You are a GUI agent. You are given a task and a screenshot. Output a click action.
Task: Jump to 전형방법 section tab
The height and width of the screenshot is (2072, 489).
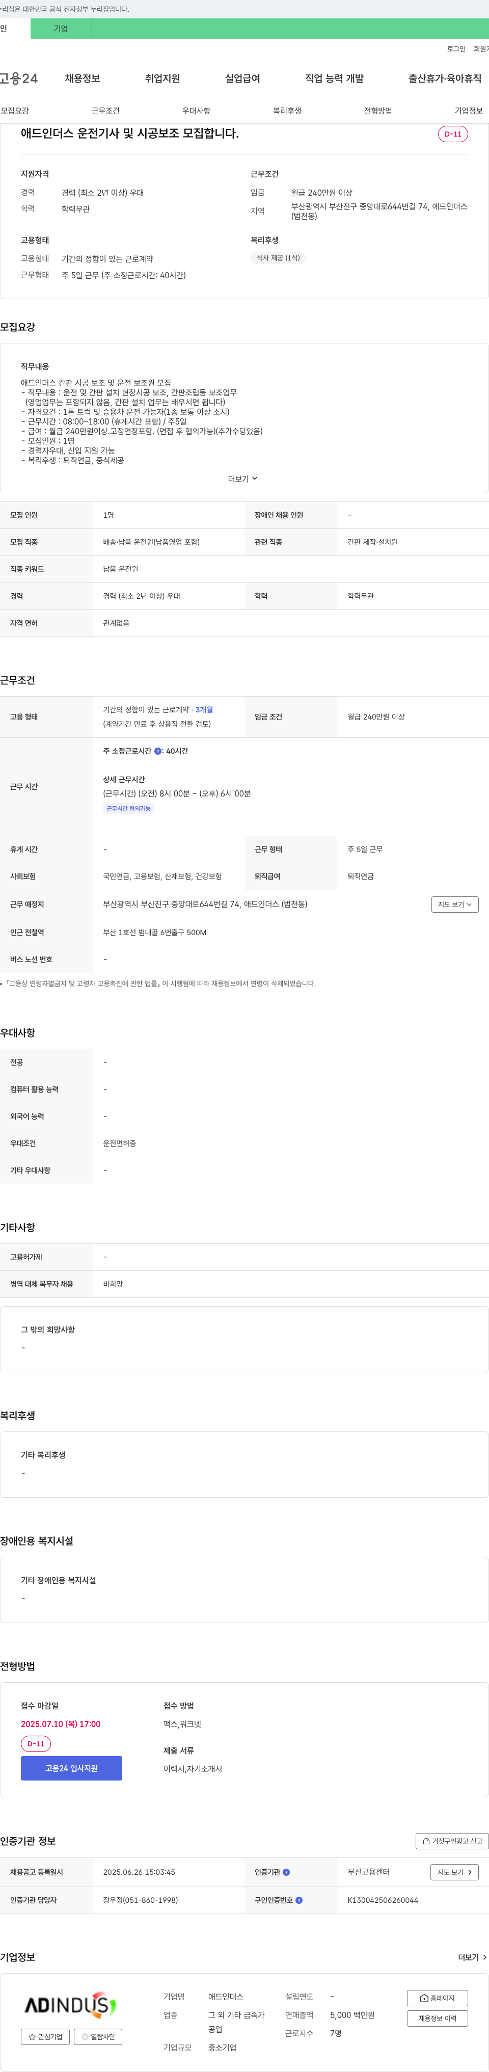coord(378,110)
